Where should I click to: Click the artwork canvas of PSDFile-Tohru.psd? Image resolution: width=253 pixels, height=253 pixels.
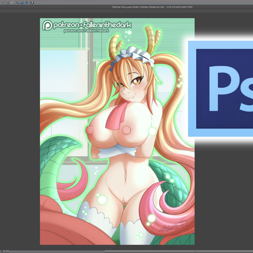click(x=117, y=131)
